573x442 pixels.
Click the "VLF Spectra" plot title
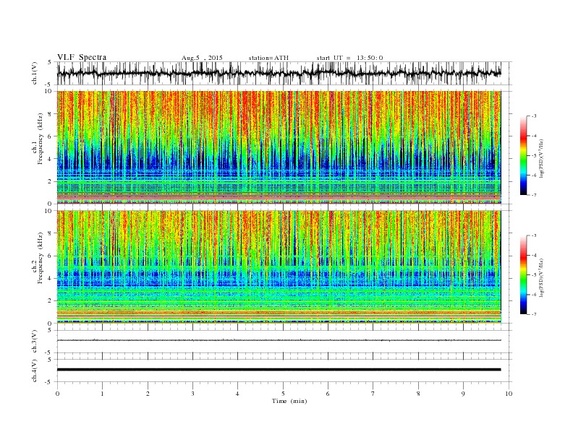82,57
